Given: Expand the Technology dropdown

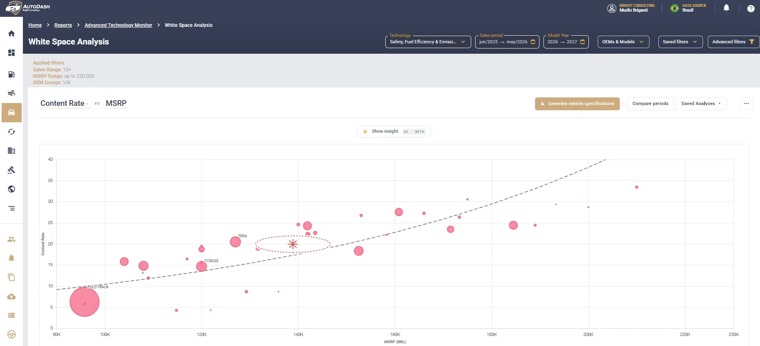Looking at the screenshot, I should (428, 42).
